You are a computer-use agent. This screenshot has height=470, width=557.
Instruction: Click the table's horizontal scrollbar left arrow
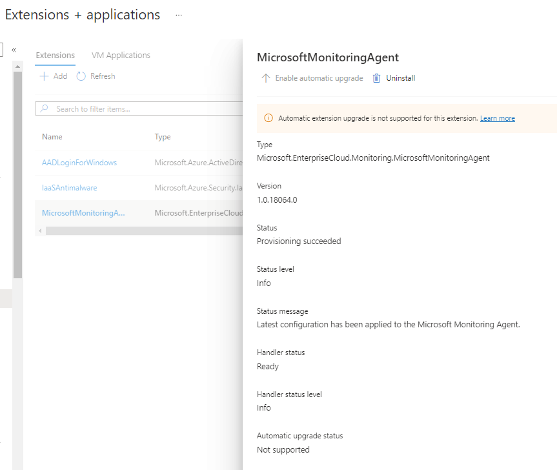pyautogui.click(x=39, y=230)
